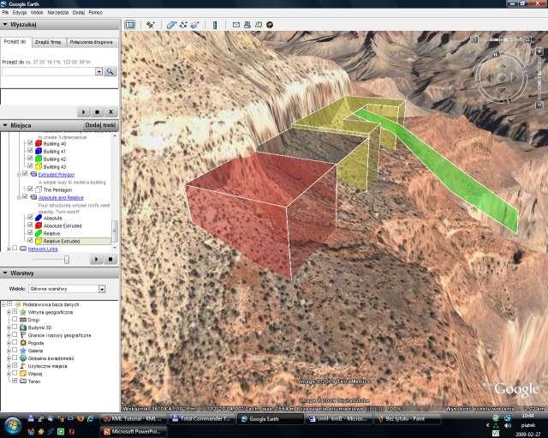Click the Absolute Extruded red icon
548x438 pixels.
click(39, 225)
